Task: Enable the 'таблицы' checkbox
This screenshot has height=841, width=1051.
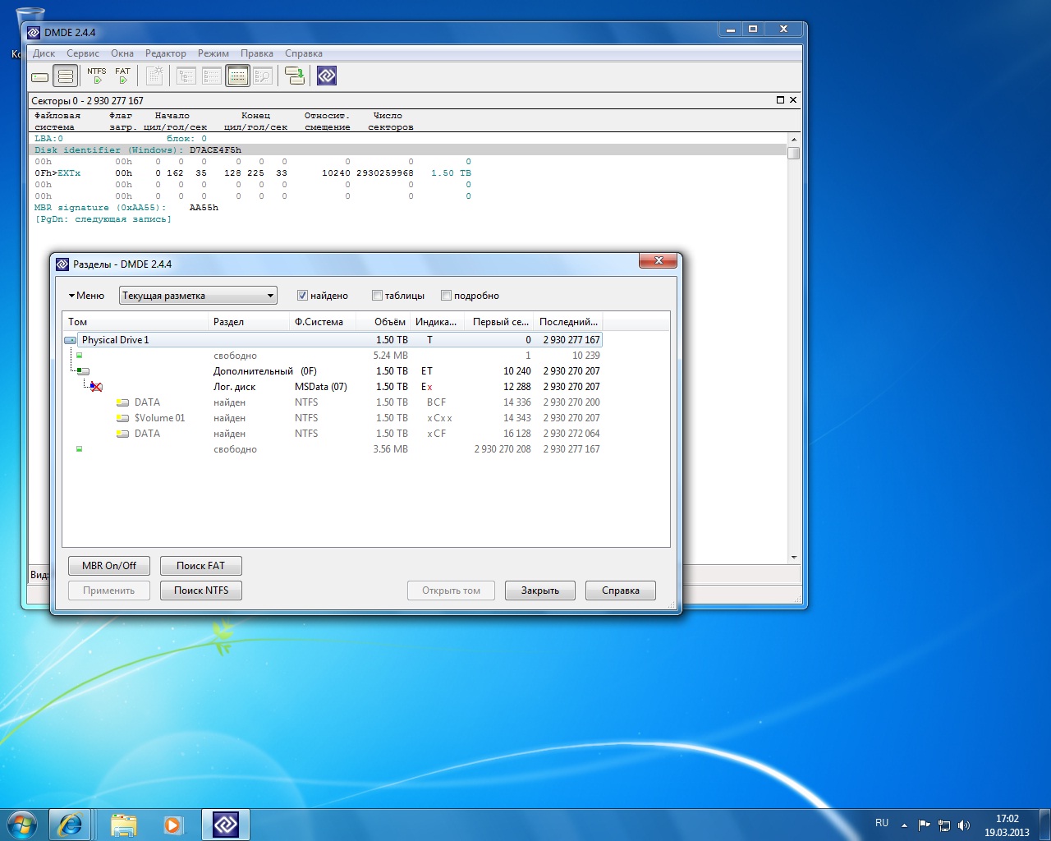Action: pyautogui.click(x=377, y=296)
